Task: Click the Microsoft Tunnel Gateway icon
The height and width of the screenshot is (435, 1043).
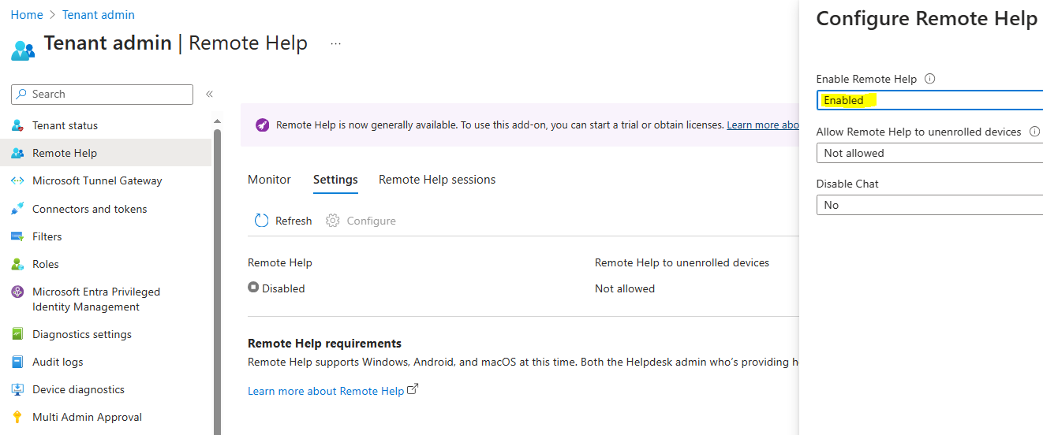Action: point(17,181)
